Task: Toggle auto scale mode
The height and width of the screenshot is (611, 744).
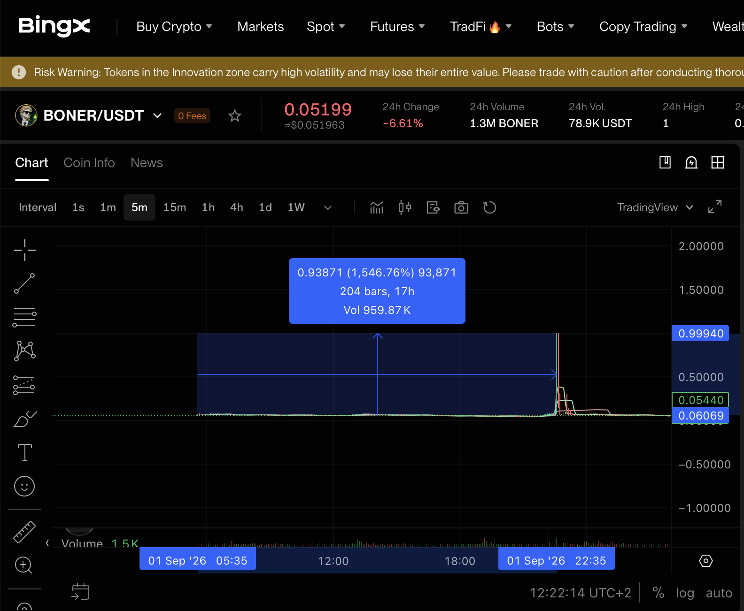Action: point(719,593)
